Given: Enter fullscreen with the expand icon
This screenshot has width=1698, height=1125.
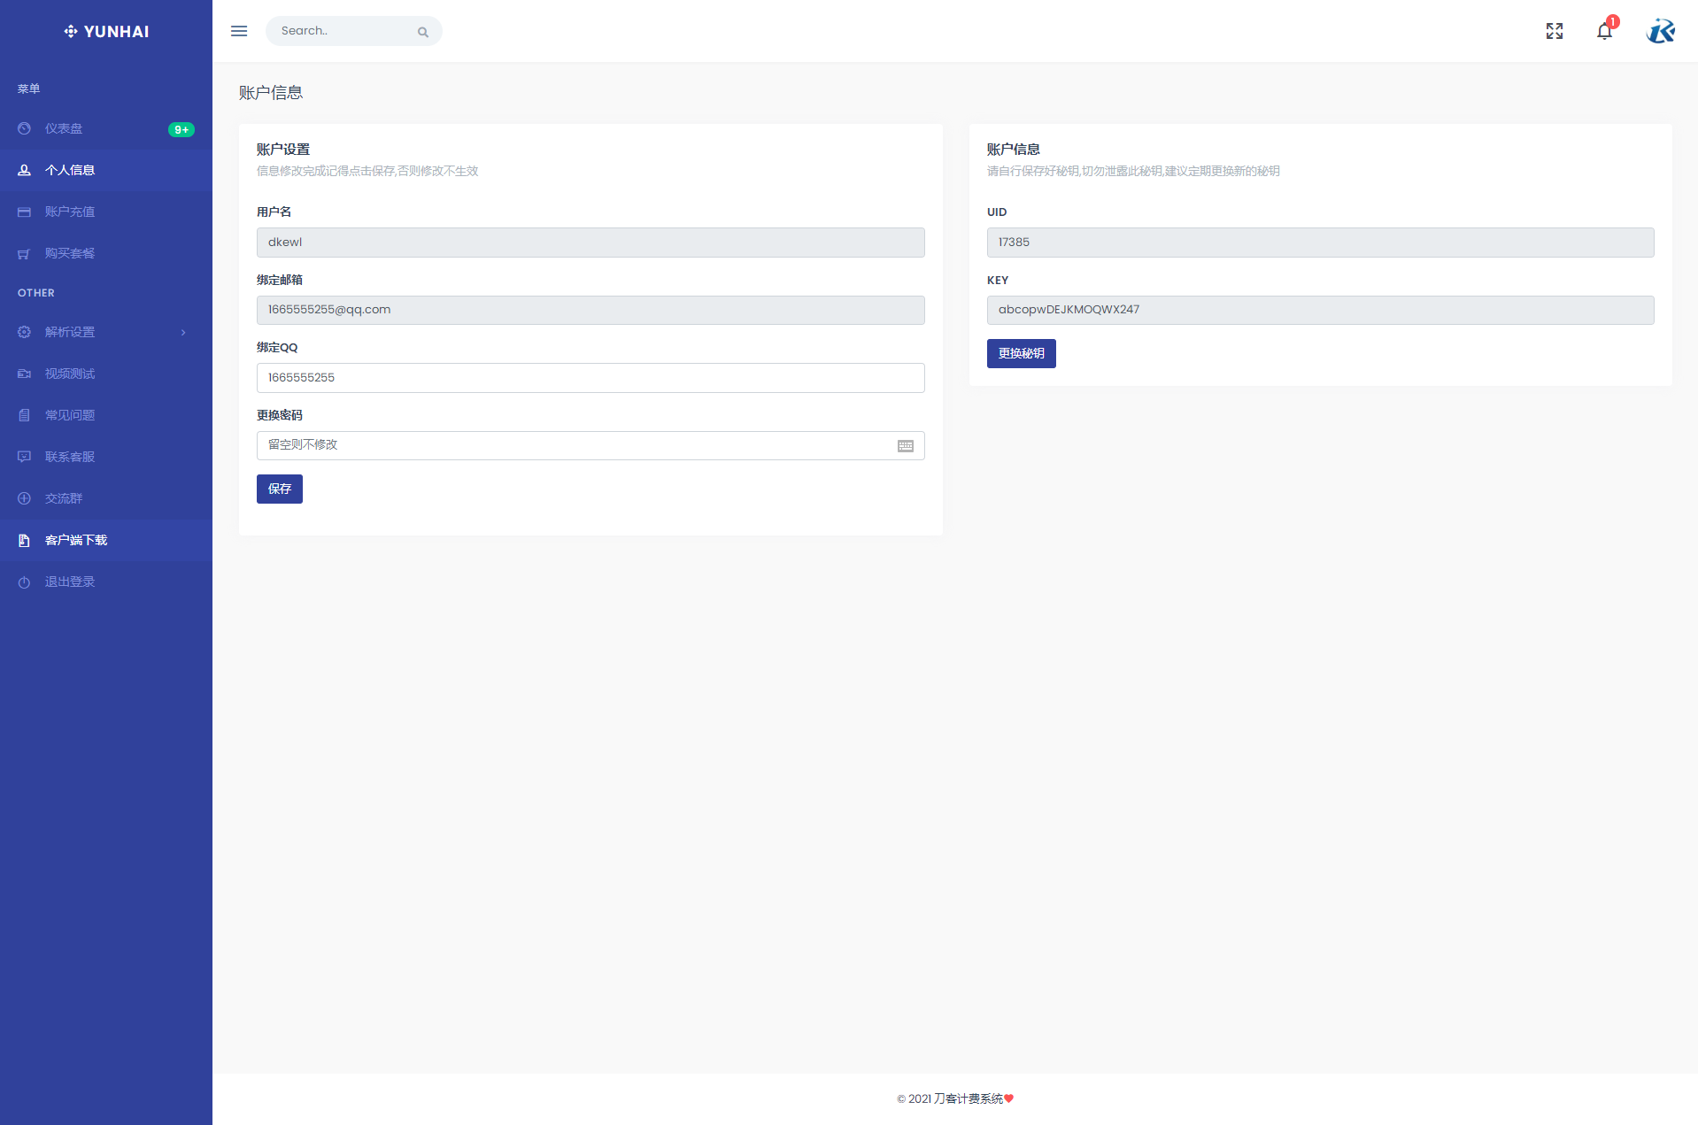Looking at the screenshot, I should [x=1554, y=31].
